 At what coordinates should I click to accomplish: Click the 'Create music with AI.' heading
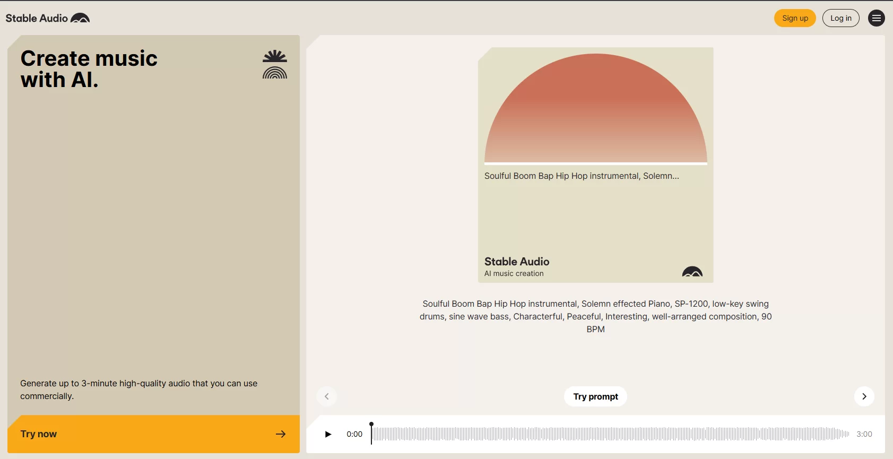click(89, 69)
